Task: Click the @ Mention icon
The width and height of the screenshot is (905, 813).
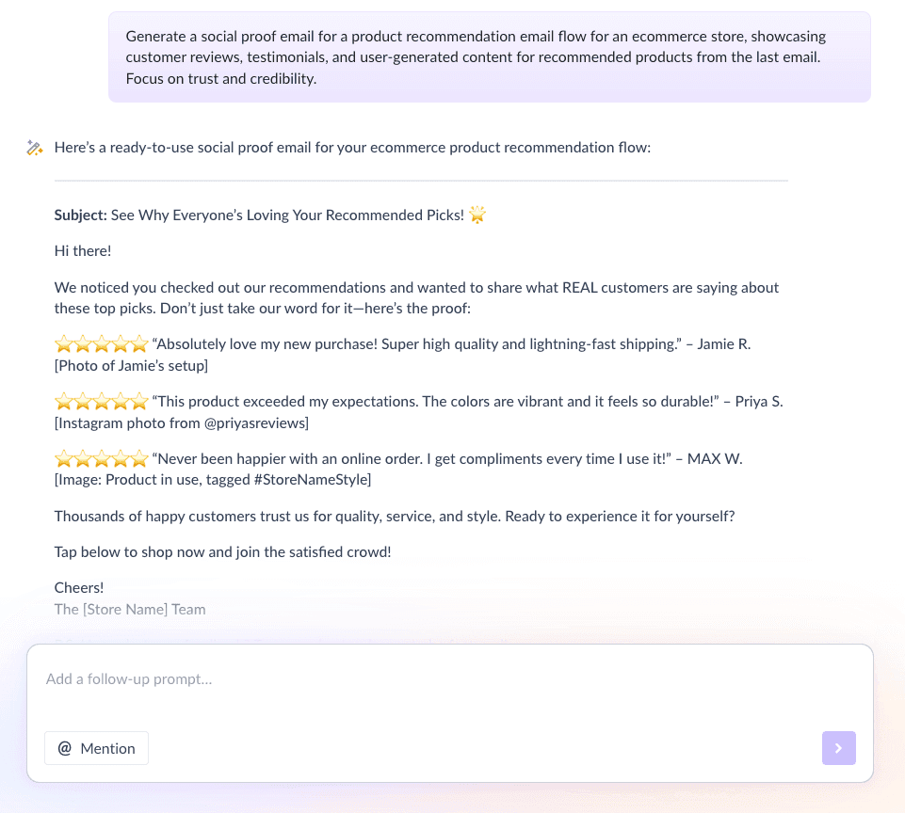Action: click(x=64, y=748)
